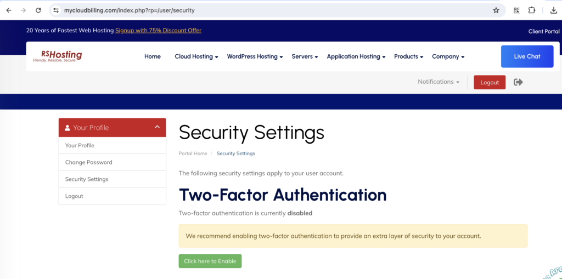The width and height of the screenshot is (562, 279).
Task: Click here to Enable two-factor authentication
Action: tap(210, 261)
